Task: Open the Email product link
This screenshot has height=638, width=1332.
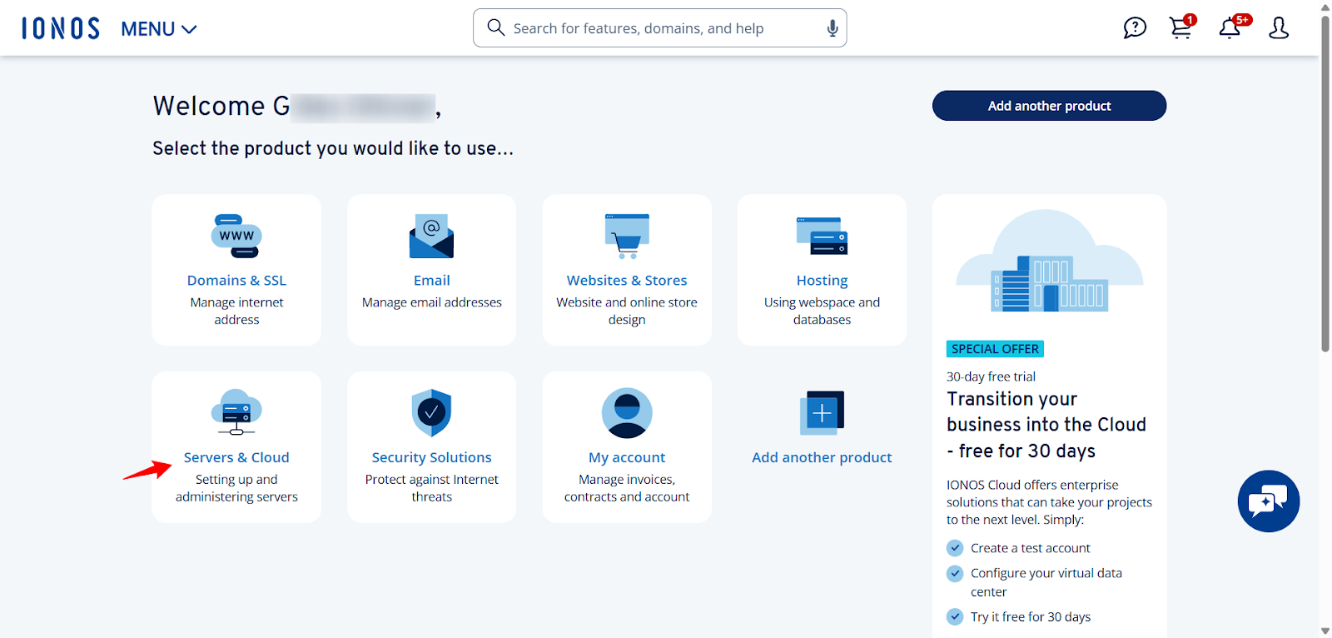Action: 431,281
